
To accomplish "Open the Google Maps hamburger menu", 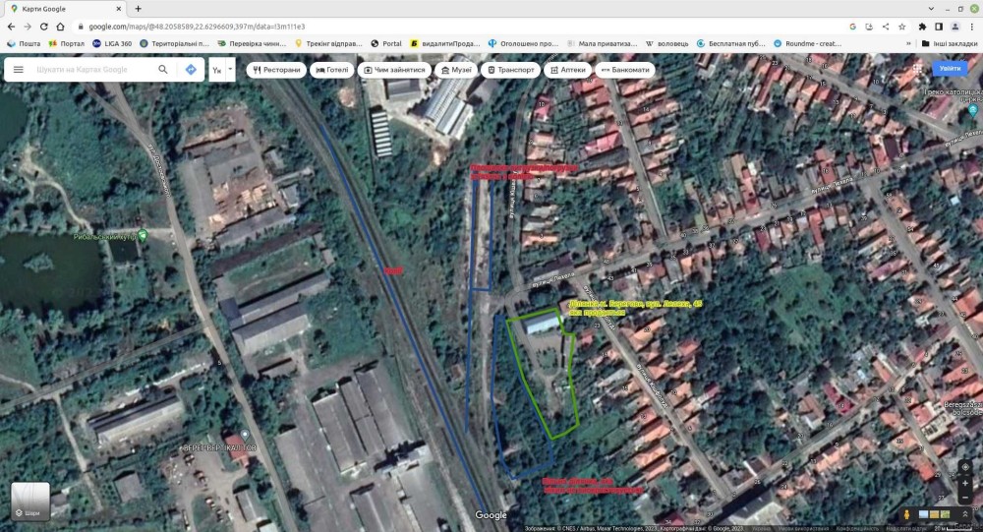I will tap(18, 70).
